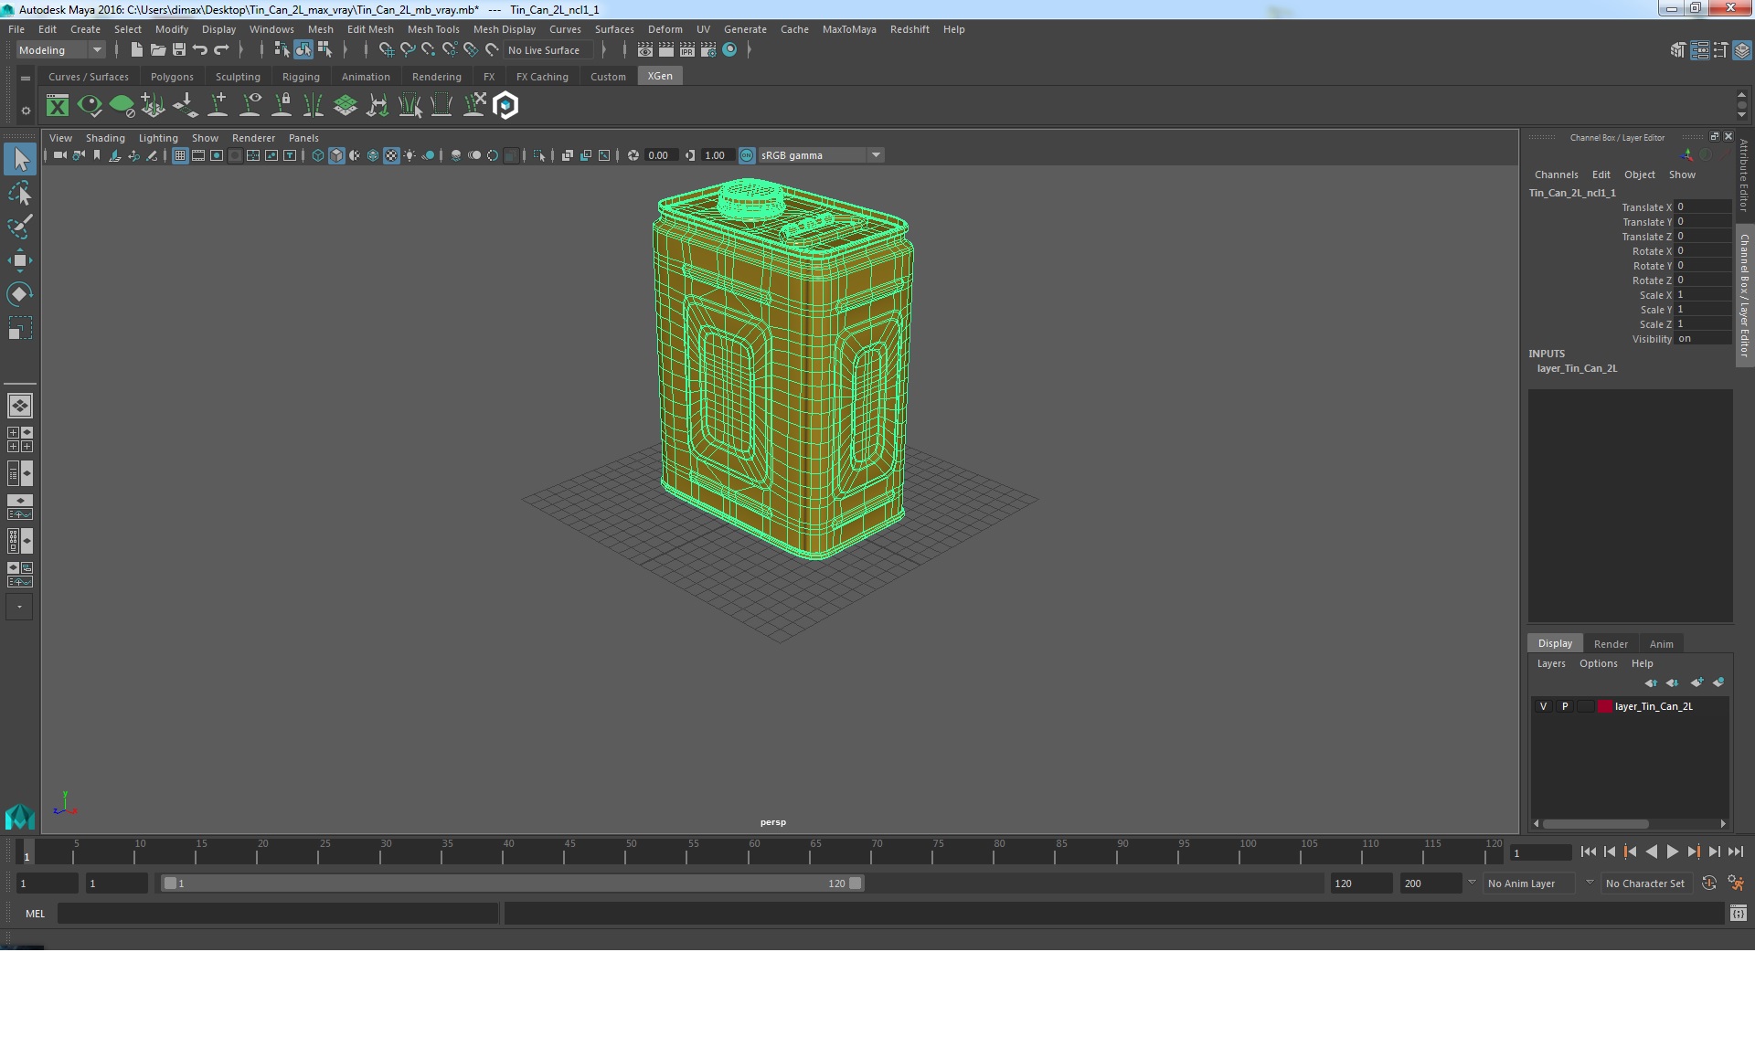Click XGen clear preview leaf icon

122,106
